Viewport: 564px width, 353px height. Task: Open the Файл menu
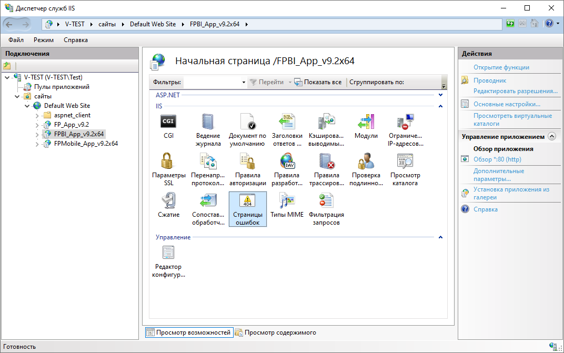click(x=16, y=40)
